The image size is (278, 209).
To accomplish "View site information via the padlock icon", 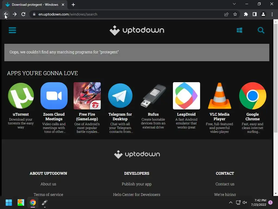I will coord(34,14).
